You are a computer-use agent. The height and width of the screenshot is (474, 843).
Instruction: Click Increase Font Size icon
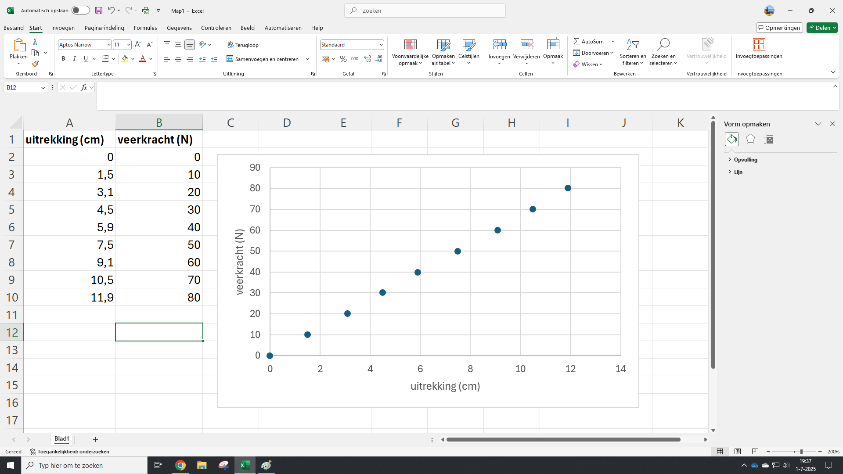[x=138, y=45]
